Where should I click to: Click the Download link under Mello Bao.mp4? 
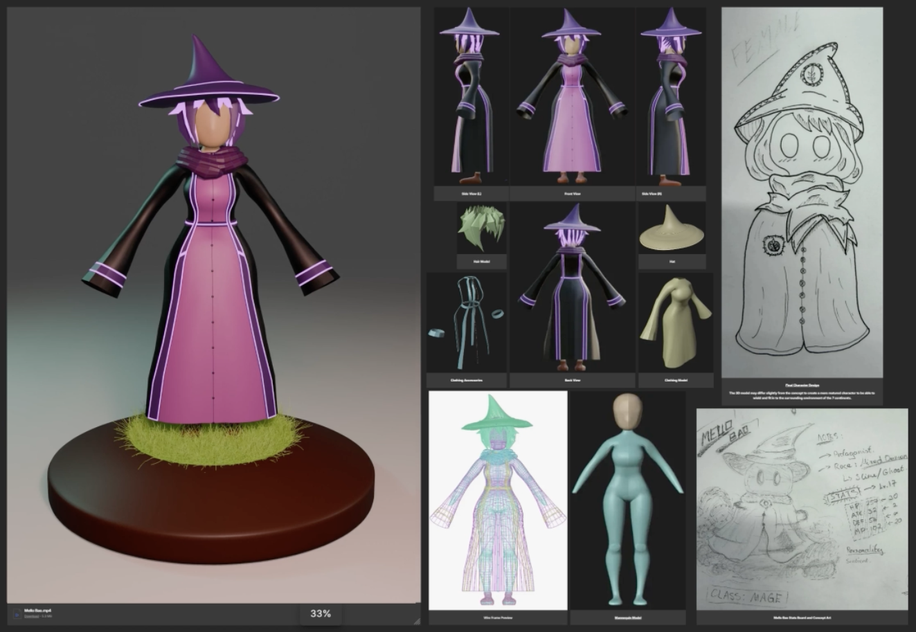(x=31, y=616)
